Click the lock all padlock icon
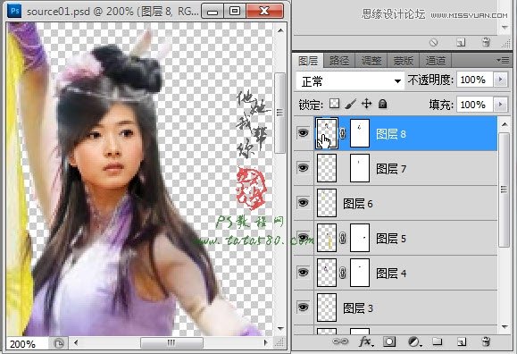The height and width of the screenshot is (354, 517). [x=382, y=104]
